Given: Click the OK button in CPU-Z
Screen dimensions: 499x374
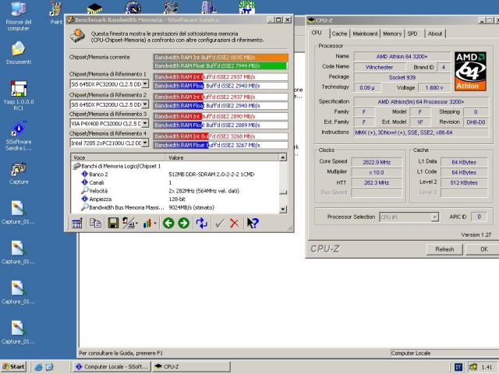Looking at the screenshot, I should click(483, 249).
